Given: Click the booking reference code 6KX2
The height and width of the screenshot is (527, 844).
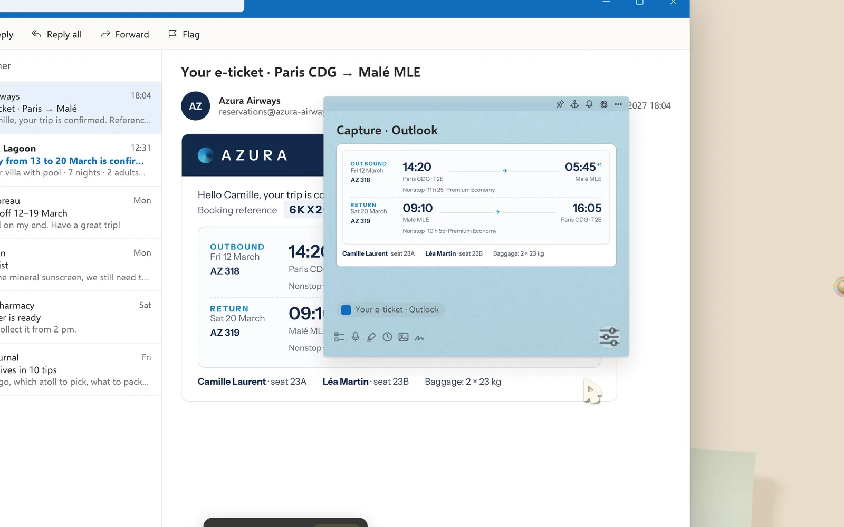Looking at the screenshot, I should pos(305,210).
